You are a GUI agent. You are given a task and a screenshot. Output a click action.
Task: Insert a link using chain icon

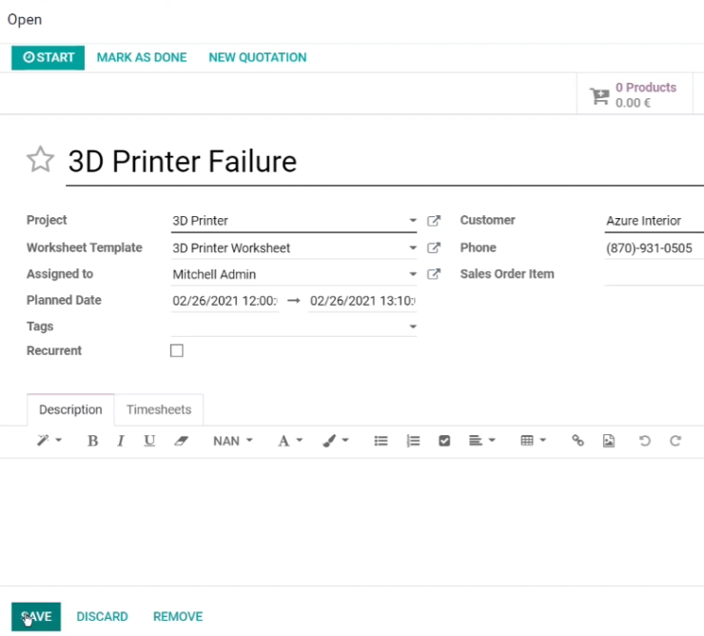(x=577, y=441)
